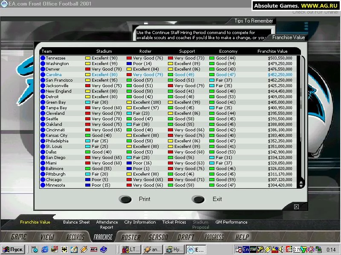
Task: Click the team icon next to Dallas
Action: click(x=43, y=152)
